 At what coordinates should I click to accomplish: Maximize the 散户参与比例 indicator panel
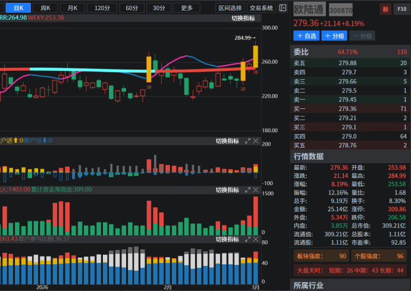pos(247,239)
